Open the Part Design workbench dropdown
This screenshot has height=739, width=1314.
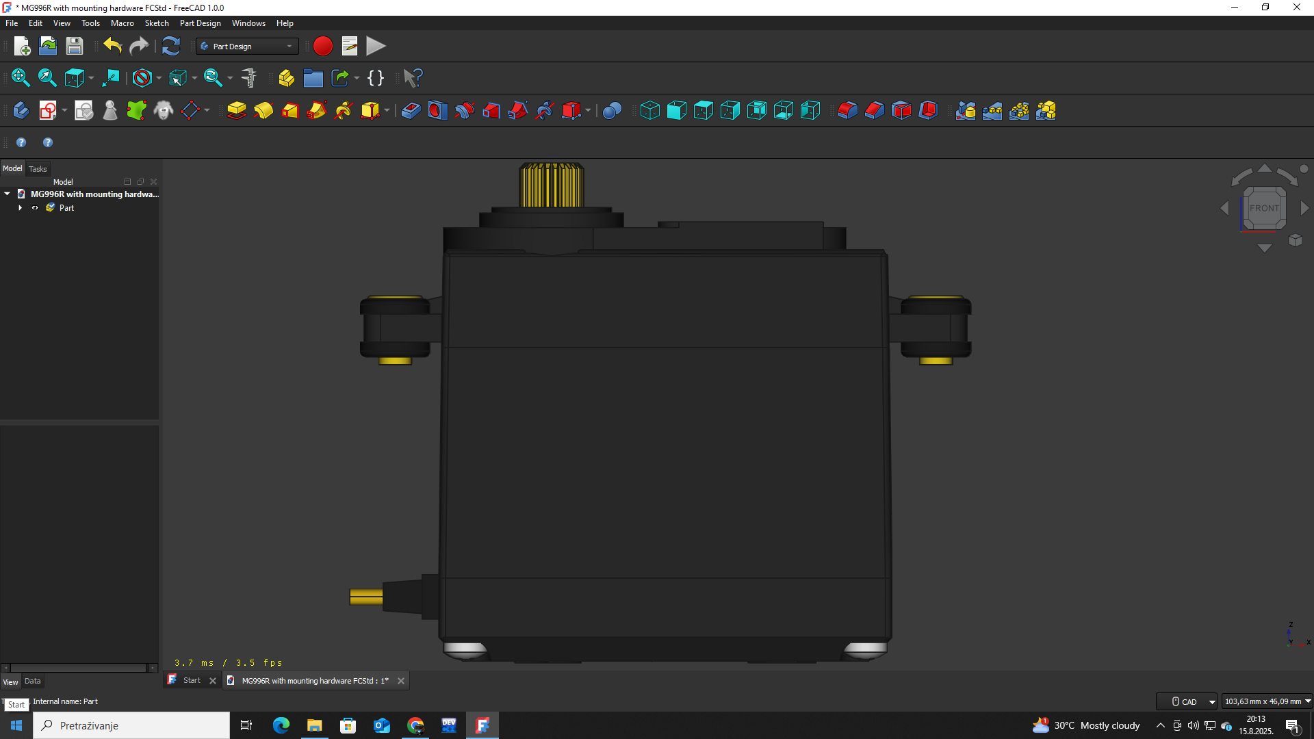point(247,47)
